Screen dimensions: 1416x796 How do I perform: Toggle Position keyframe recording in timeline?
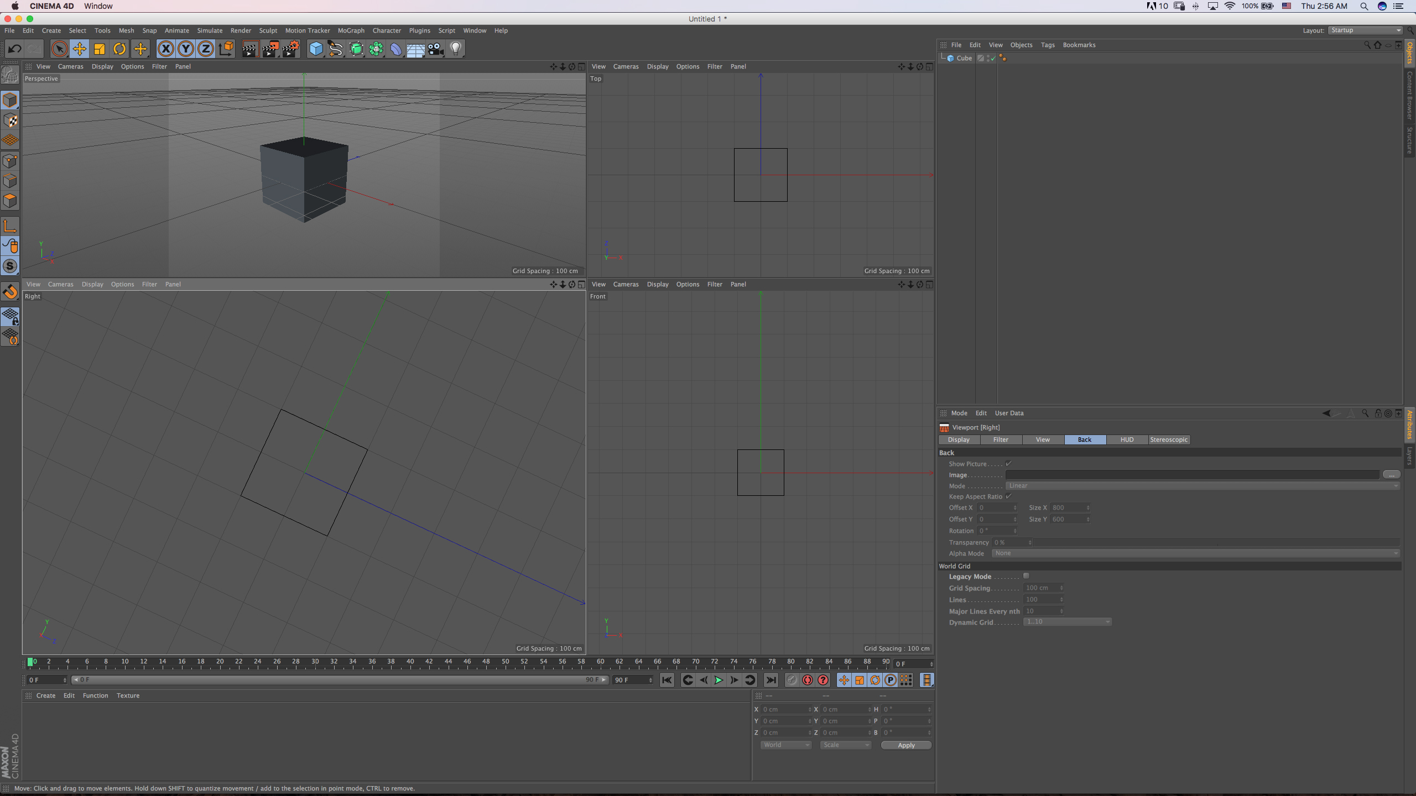click(x=844, y=680)
